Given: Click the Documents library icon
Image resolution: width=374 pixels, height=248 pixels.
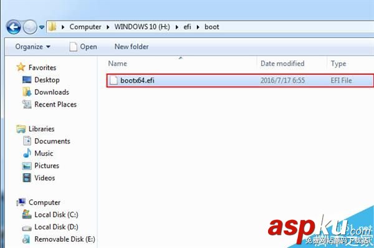Looking at the screenshot, I should tap(27, 141).
